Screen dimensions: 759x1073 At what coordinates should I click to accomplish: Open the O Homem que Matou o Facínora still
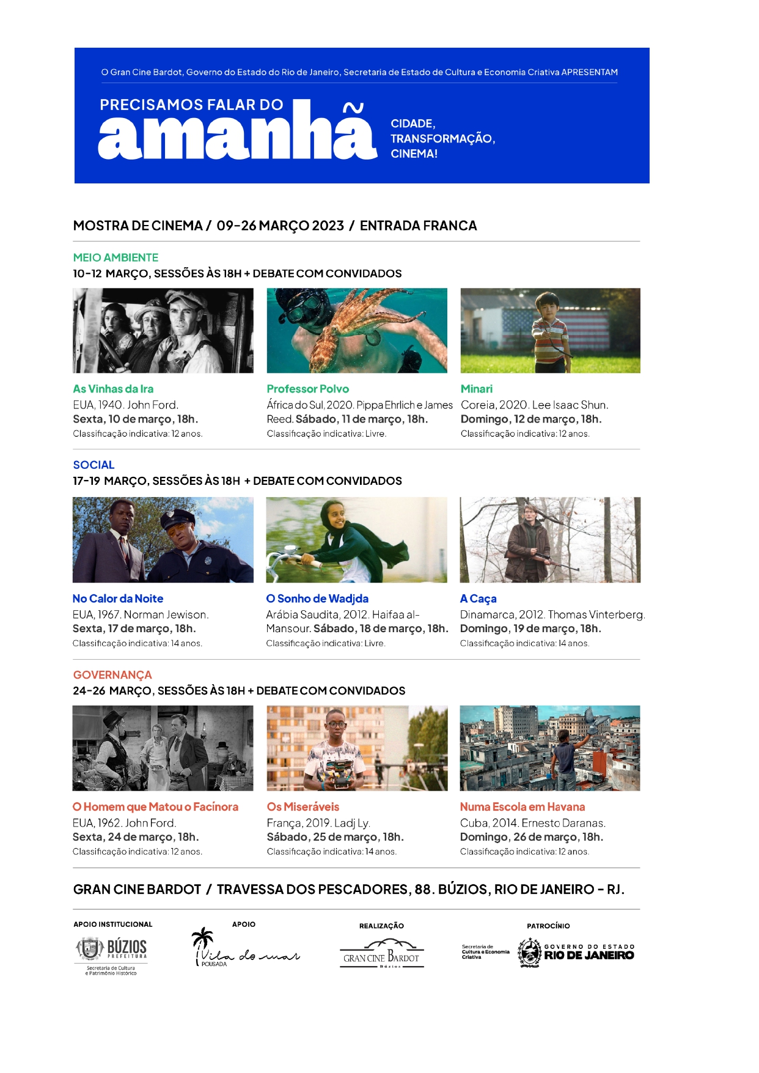(x=163, y=748)
